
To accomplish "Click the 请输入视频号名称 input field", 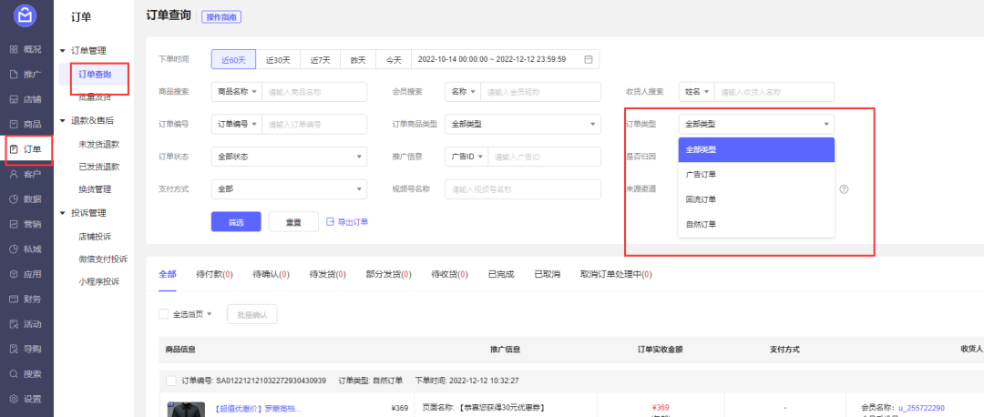I will point(523,188).
